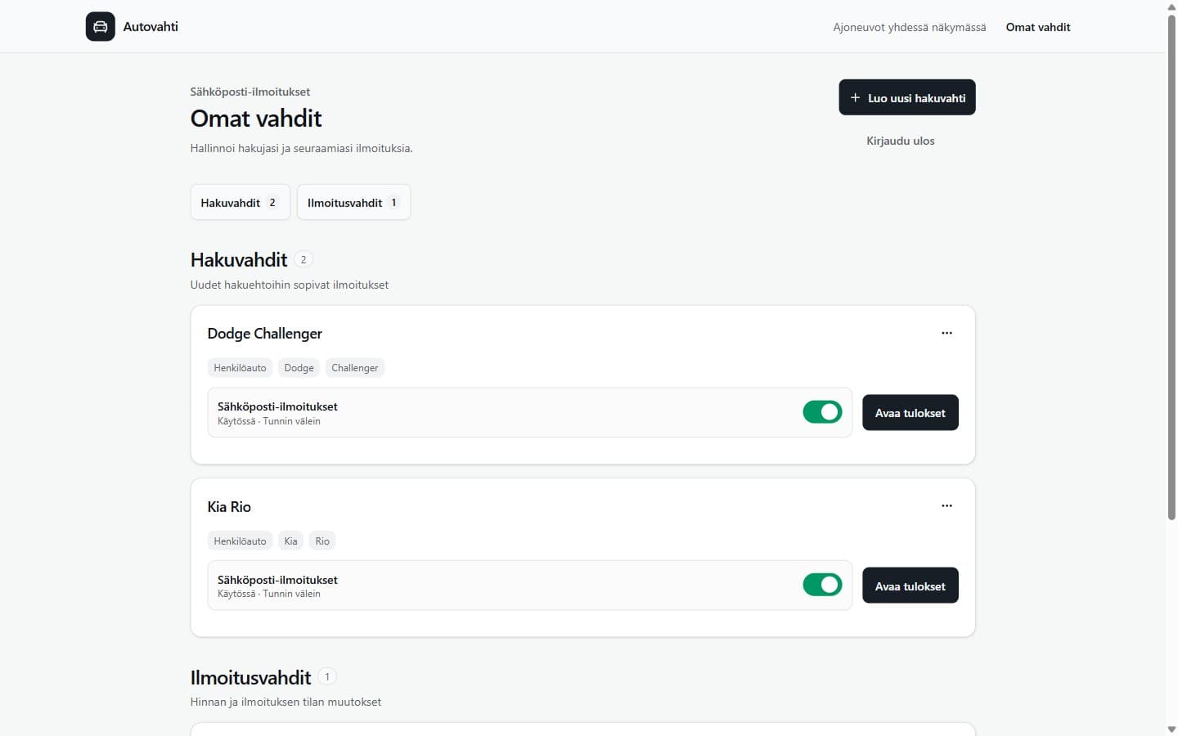
Task: Disable email notifications for Kia Rio
Action: 822,585
